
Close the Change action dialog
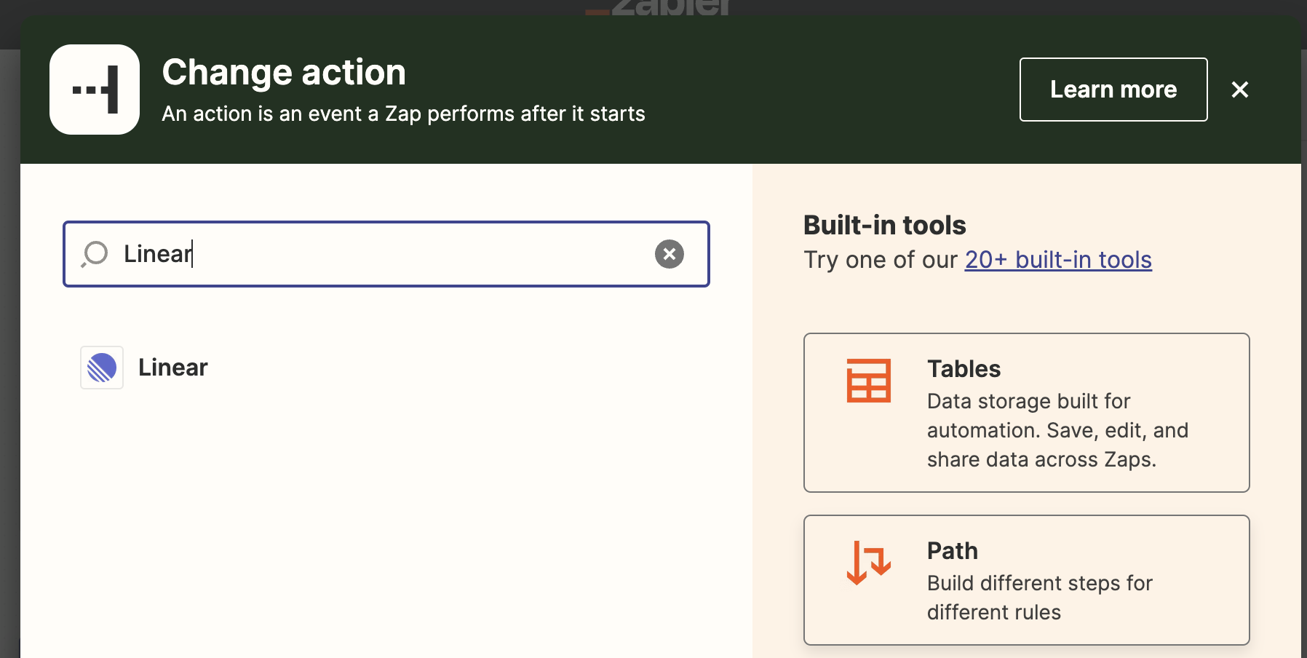coord(1239,90)
